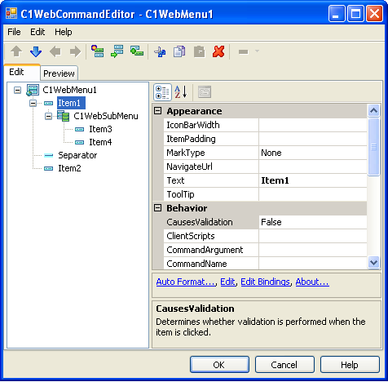Click the Edit Bindings link

pos(266,282)
